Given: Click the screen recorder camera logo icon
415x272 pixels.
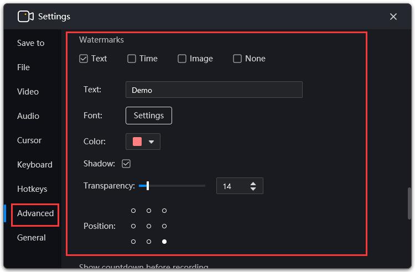Looking at the screenshot, I should [x=25, y=17].
